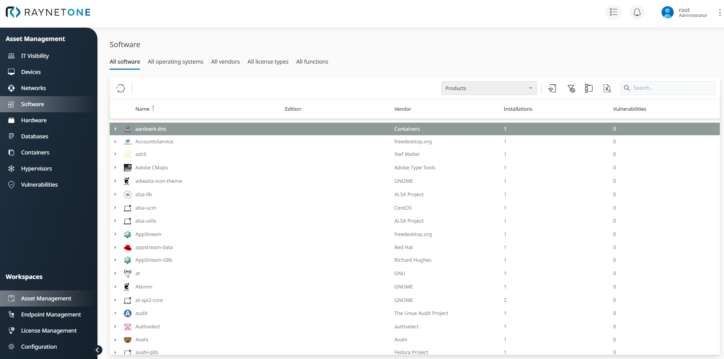Expand the at-spi2-core row

tap(115, 300)
